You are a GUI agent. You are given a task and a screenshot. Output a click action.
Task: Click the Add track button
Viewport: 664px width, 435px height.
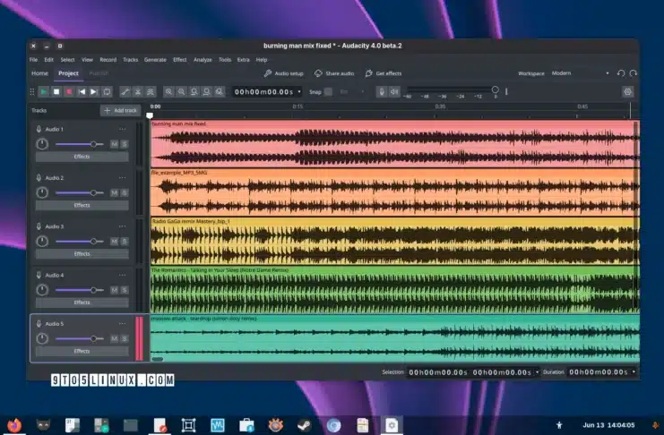[x=121, y=110]
